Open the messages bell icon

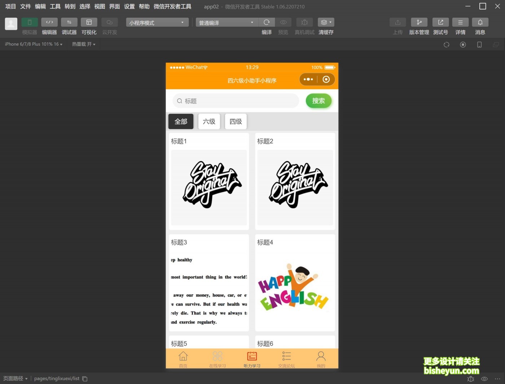point(480,22)
